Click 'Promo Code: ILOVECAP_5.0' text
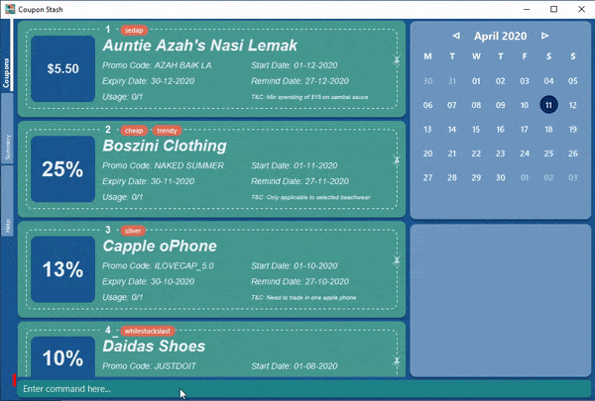The height and width of the screenshot is (401, 595). pos(158,265)
